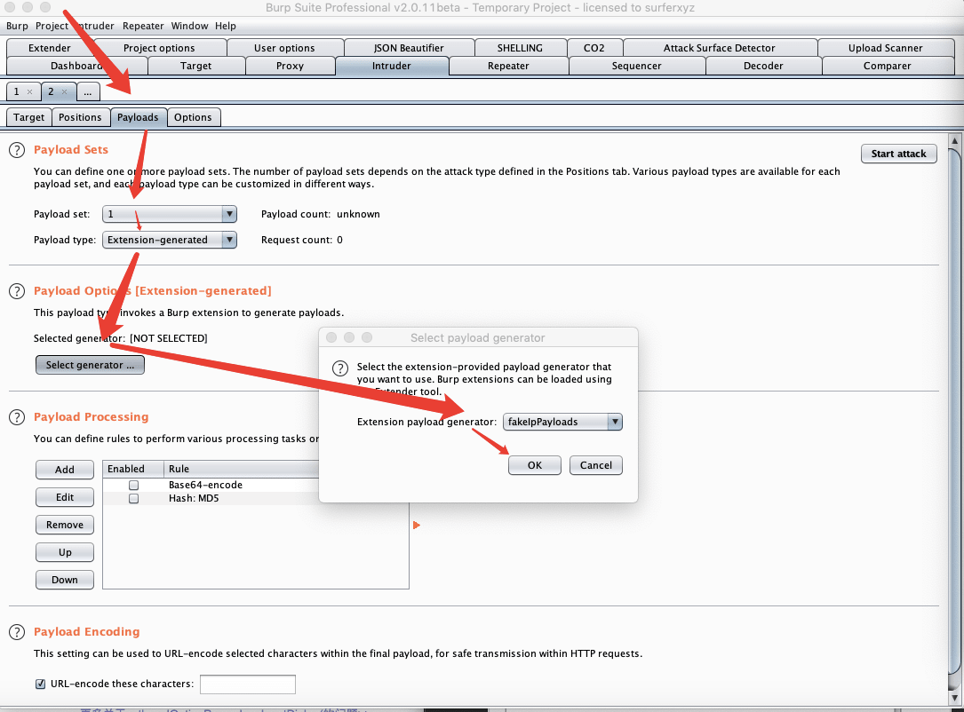Click the new attack tab '...'
Image resolution: width=964 pixels, height=712 pixels.
[x=88, y=91]
